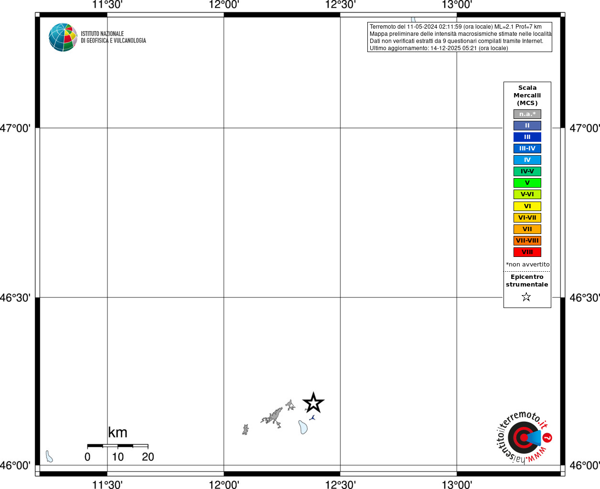Click the 'Mappa preliminare delle intensità' line

461,34
